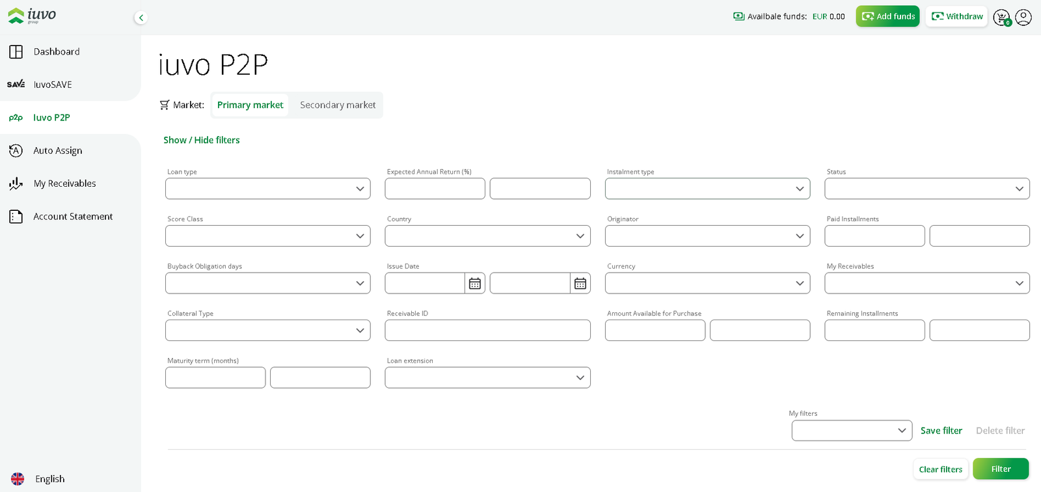Viewport: 1041px width, 492px height.
Task: Click the Issue Date start text field
Action: click(x=425, y=283)
